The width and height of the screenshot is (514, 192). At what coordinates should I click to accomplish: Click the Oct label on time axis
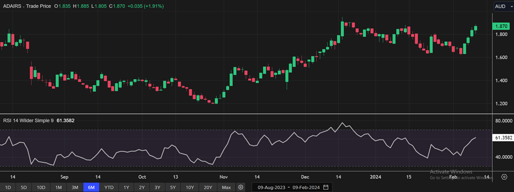[x=142, y=177]
